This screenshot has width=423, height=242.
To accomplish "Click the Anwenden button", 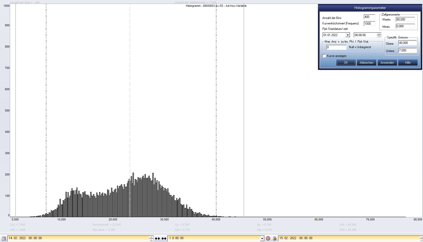I will 387,63.
